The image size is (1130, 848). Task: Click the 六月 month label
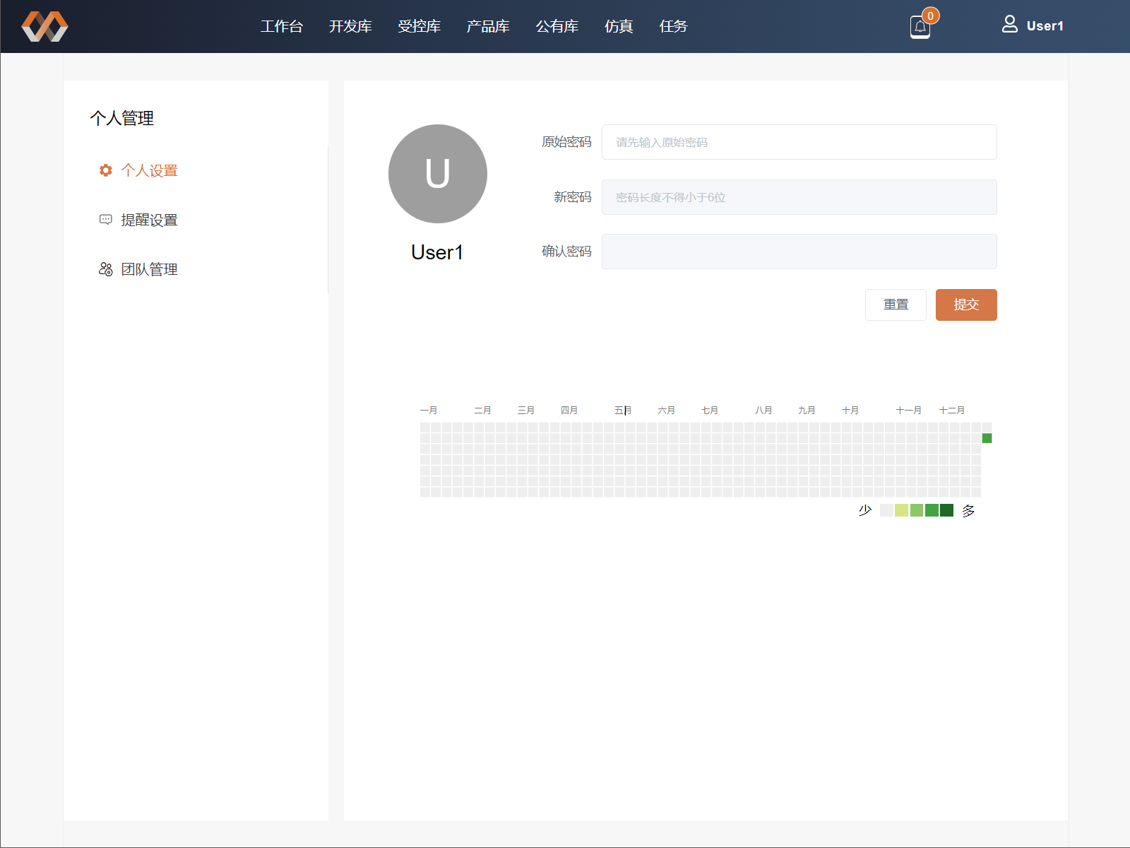[x=667, y=410]
